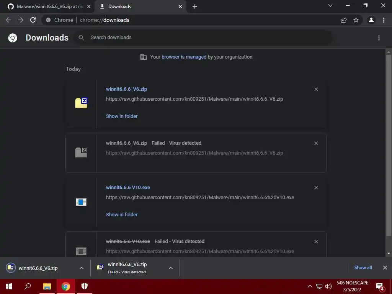392x294 pixels.
Task: Click the greyed zip icon of failed download
Action: (81, 152)
